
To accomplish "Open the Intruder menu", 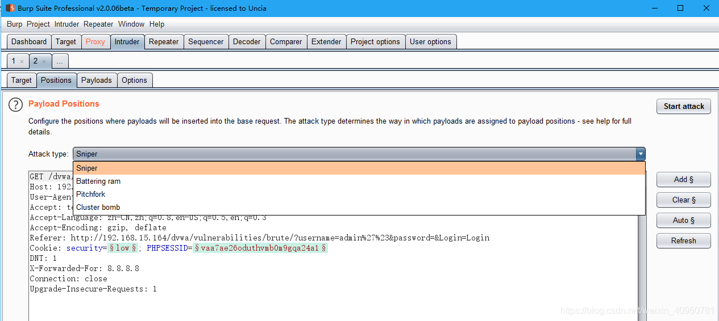I will click(x=67, y=24).
